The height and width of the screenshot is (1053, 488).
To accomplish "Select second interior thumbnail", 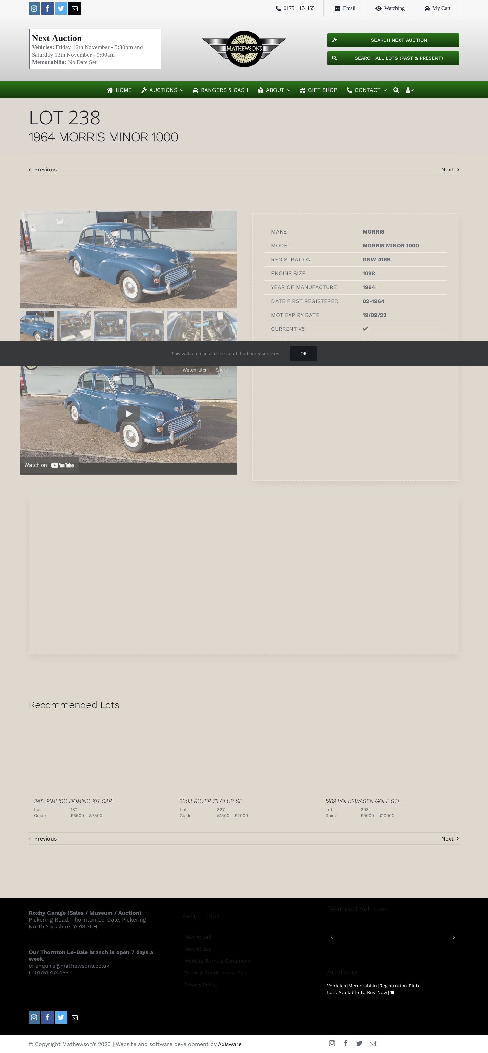I will [x=74, y=326].
